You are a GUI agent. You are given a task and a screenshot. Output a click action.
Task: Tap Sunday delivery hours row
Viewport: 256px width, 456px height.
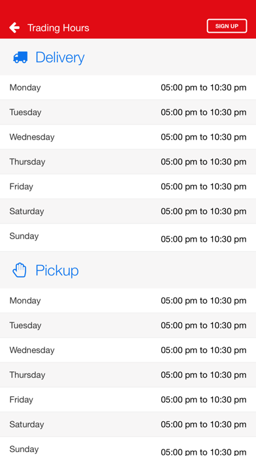click(128, 237)
